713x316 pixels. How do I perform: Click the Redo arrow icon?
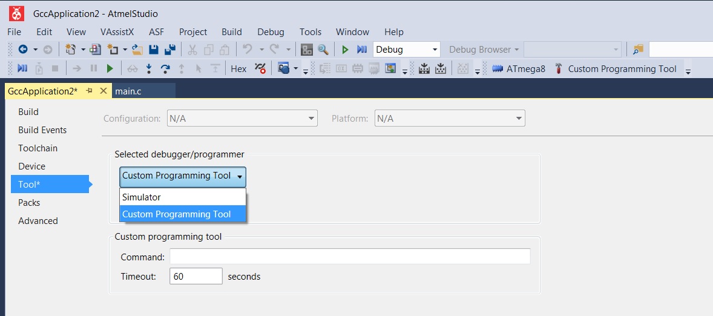point(274,49)
